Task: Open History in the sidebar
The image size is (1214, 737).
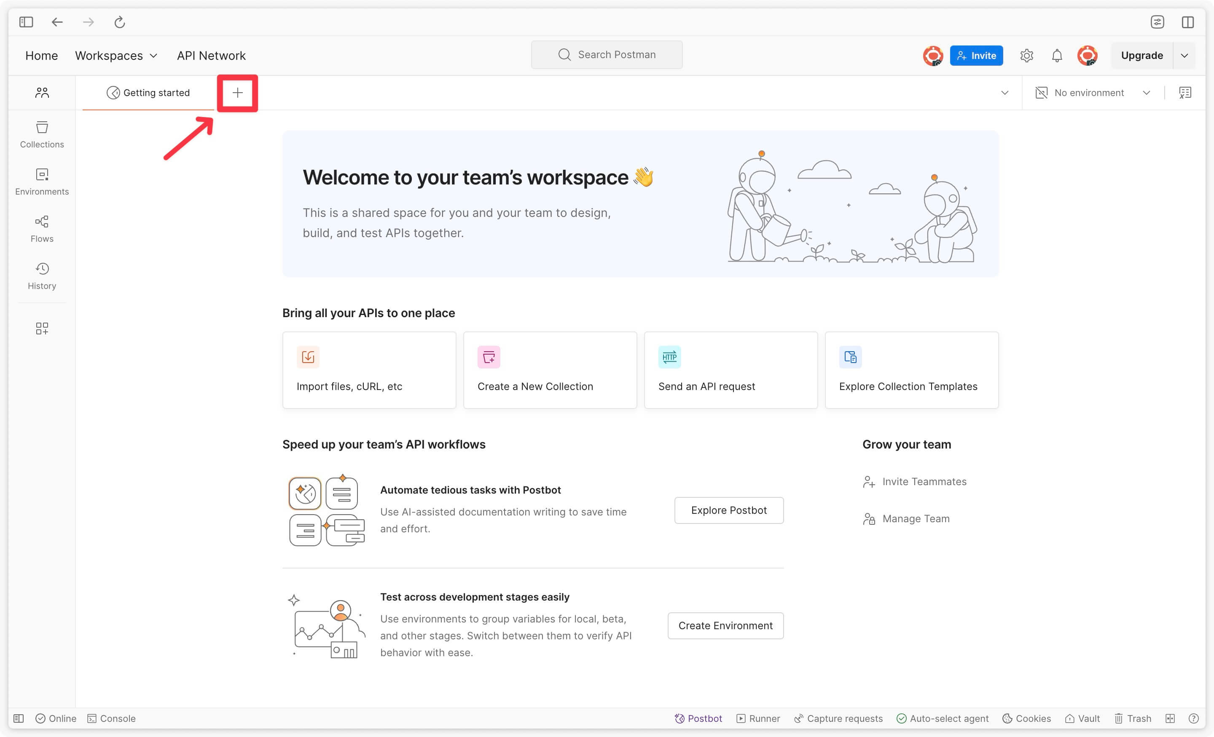Action: pos(42,276)
